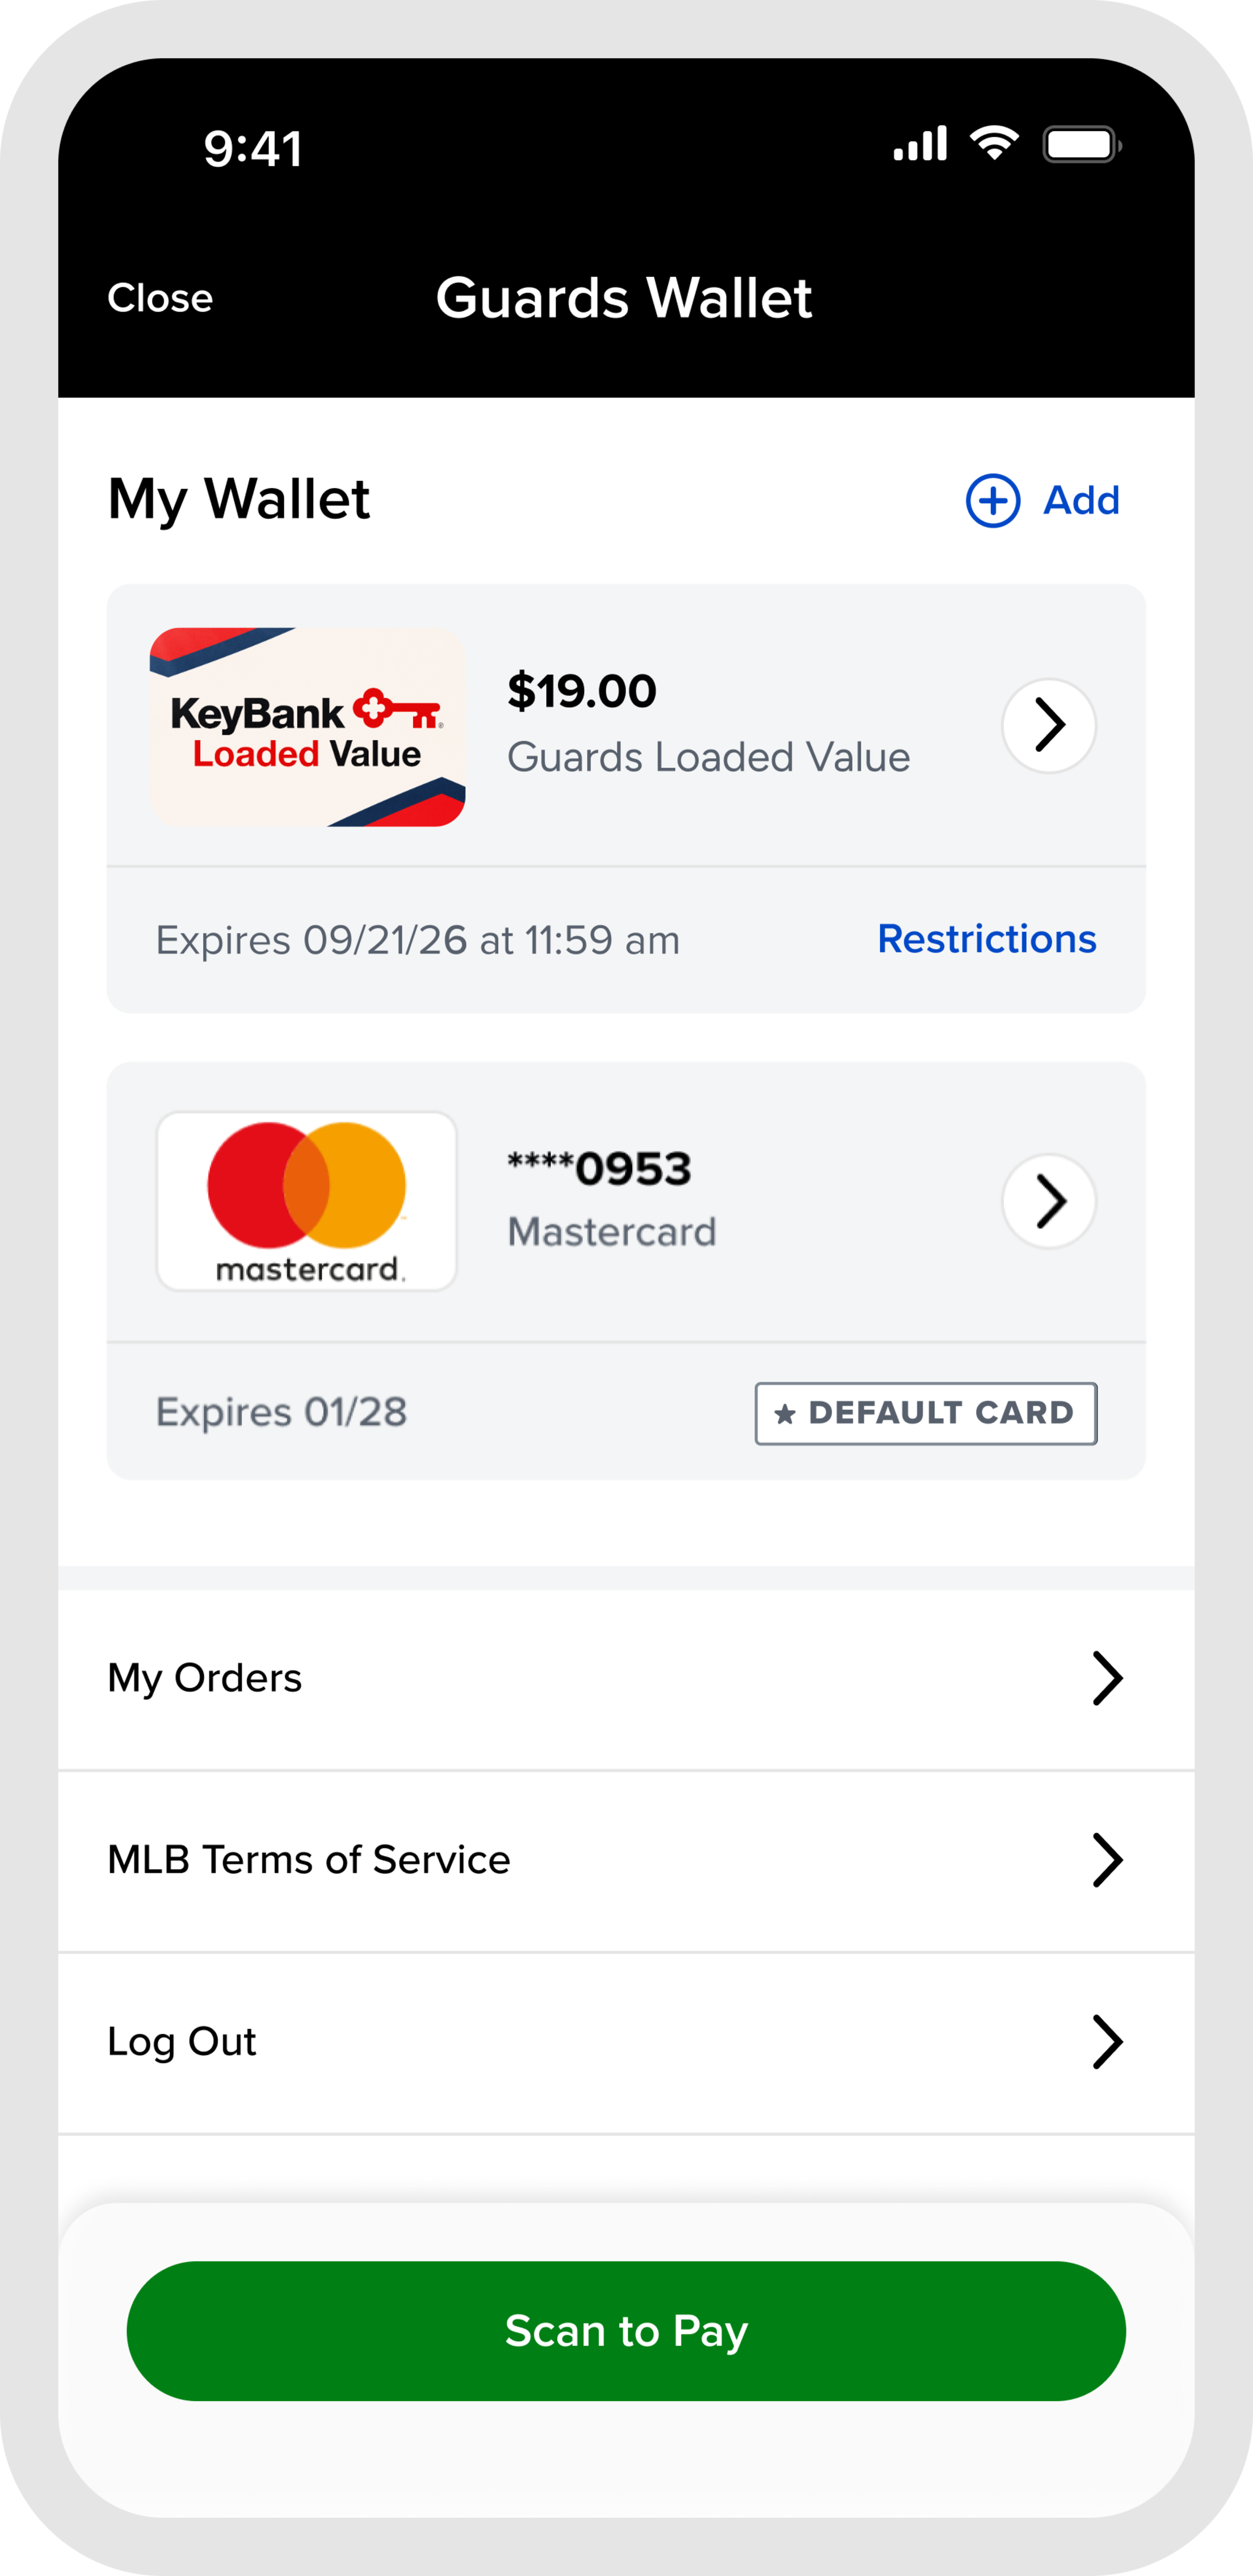Viewport: 1253px width, 2576px height.
Task: Tap the Wi-Fi status icon
Action: click(x=994, y=144)
